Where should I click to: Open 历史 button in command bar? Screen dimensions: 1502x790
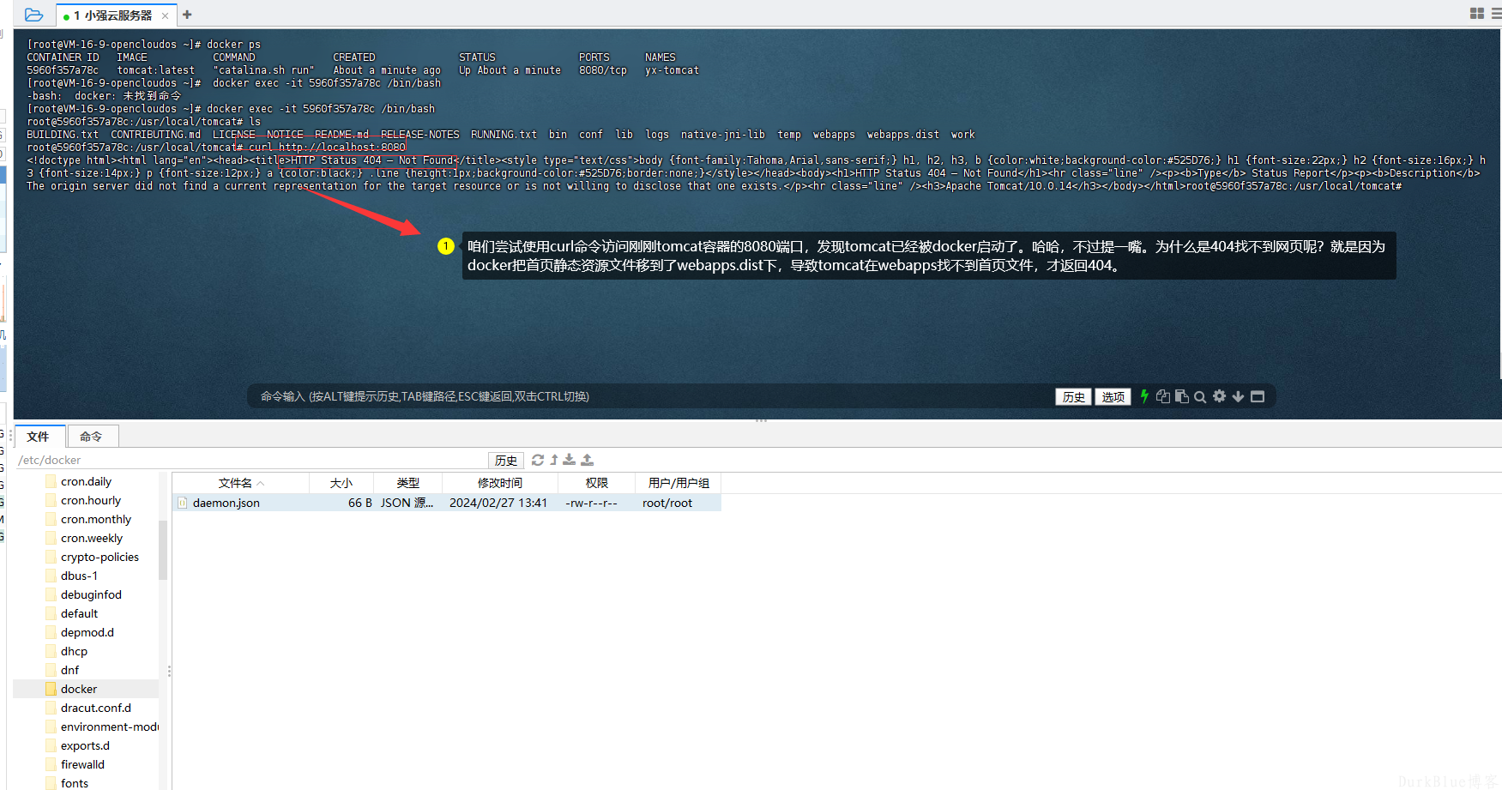point(1073,396)
